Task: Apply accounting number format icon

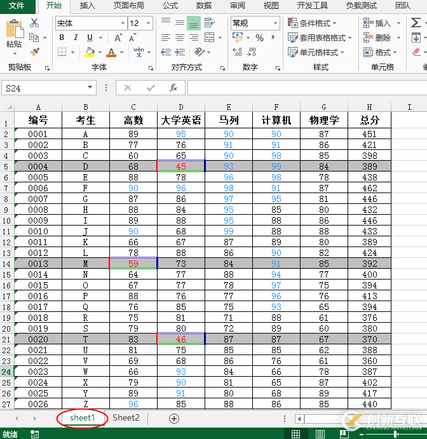Action: click(238, 37)
